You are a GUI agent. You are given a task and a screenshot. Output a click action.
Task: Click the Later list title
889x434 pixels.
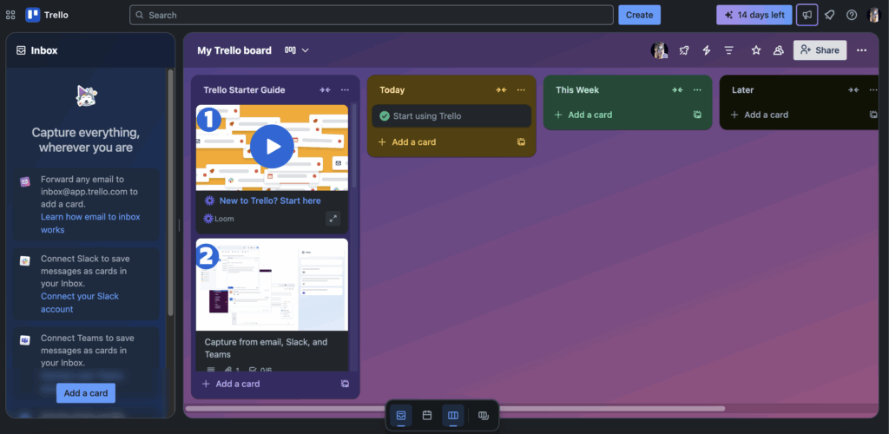(743, 90)
